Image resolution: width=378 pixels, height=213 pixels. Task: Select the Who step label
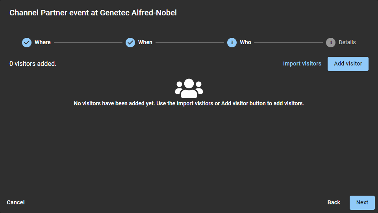[245, 42]
